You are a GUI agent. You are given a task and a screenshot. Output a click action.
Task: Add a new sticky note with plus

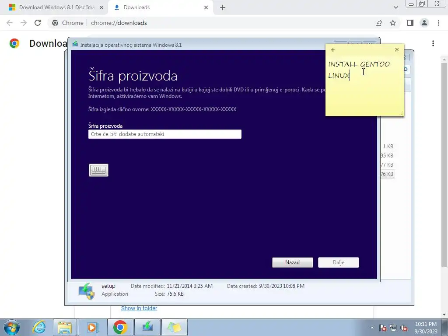coord(333,50)
